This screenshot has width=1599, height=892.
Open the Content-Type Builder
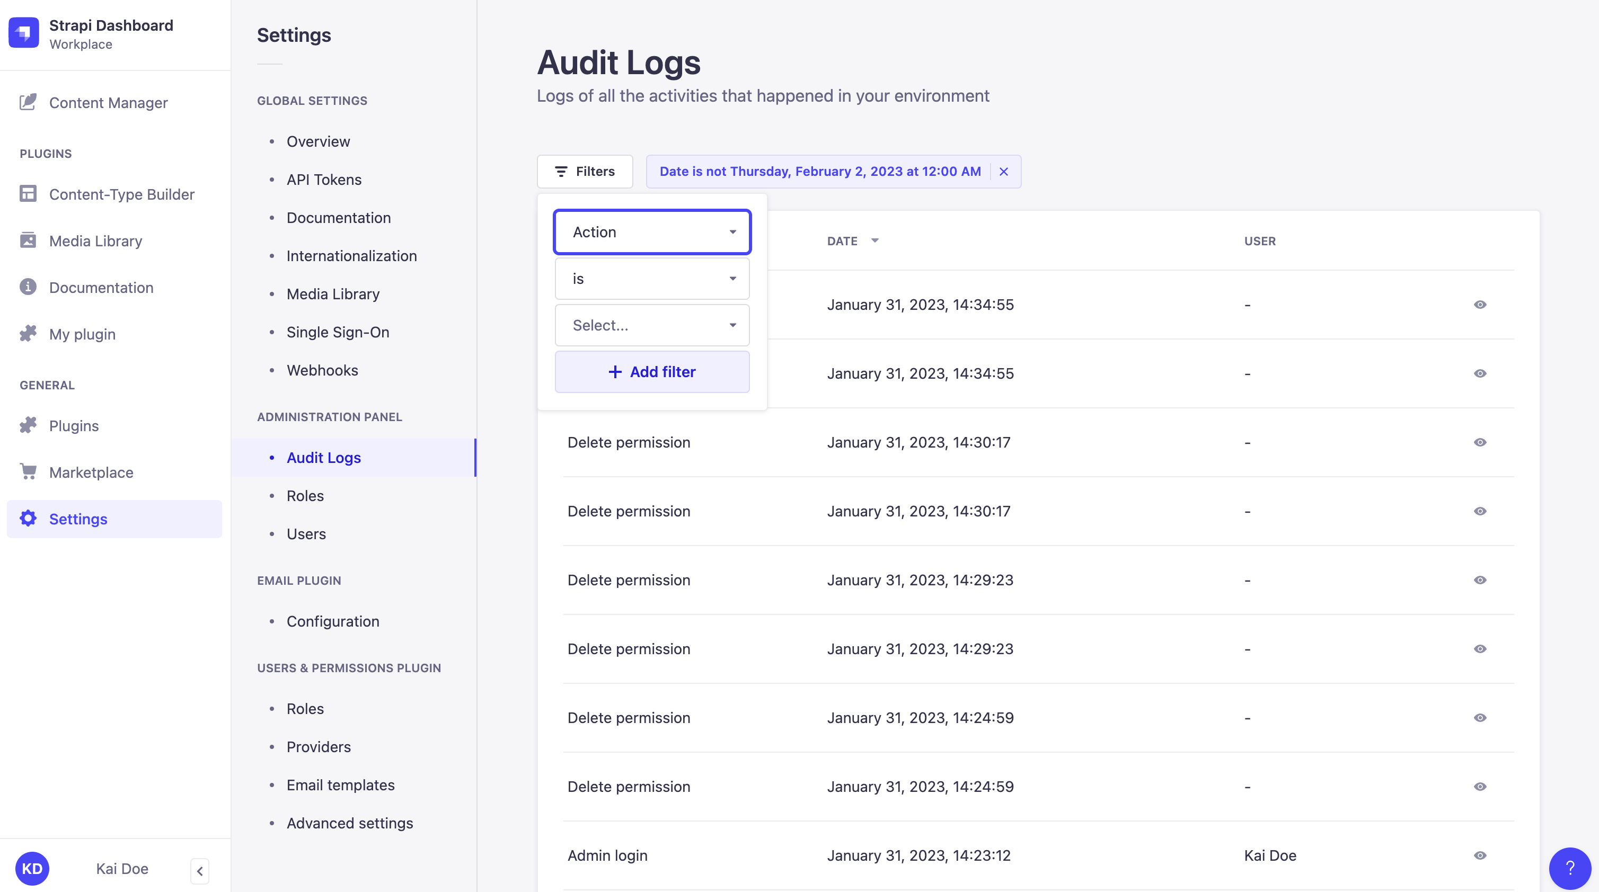click(x=122, y=194)
